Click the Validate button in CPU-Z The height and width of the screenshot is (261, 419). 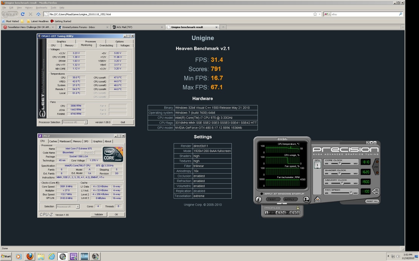(x=99, y=214)
